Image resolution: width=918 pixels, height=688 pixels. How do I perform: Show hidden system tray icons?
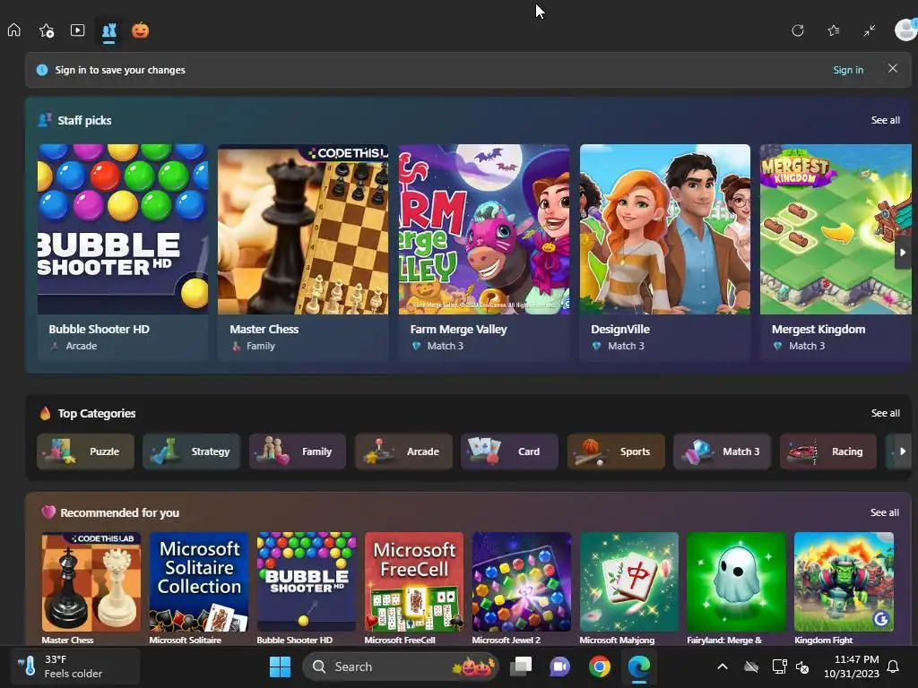tap(723, 666)
